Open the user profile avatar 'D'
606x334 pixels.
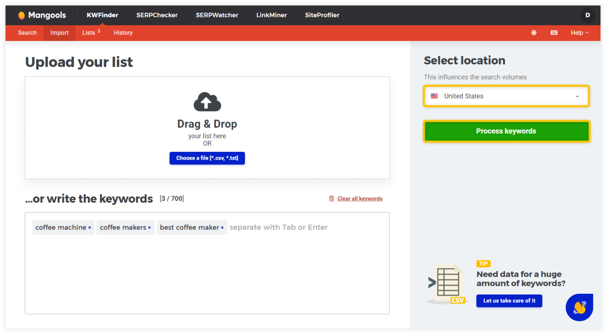587,15
